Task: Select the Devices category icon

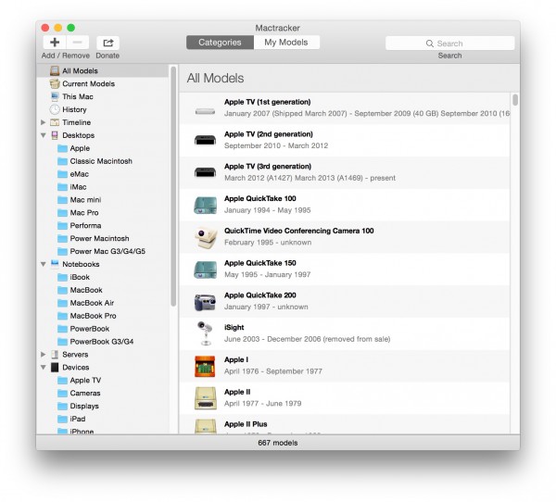Action: (x=55, y=368)
